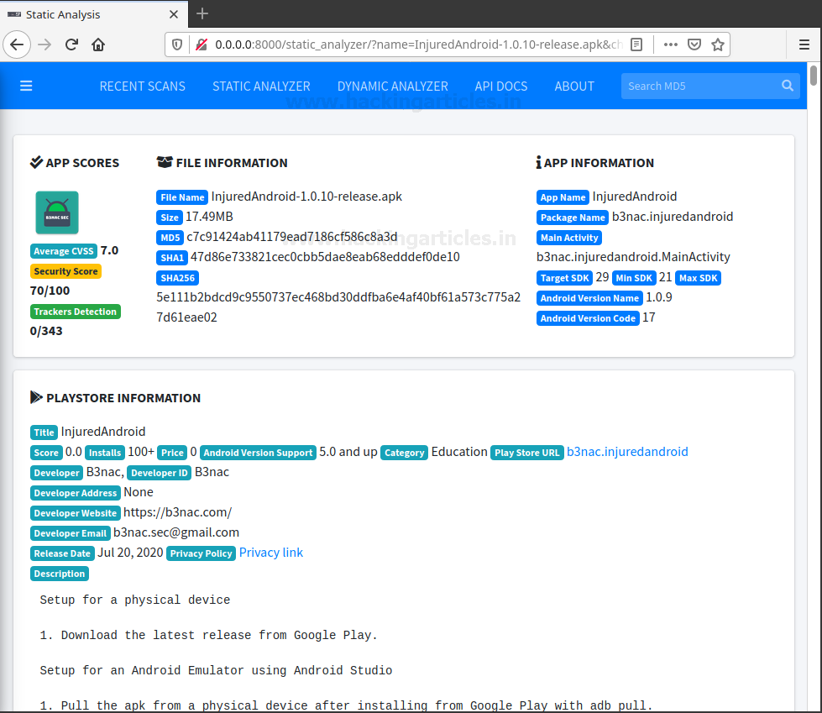Click the Save to Pocket icon
822x713 pixels.
(694, 45)
